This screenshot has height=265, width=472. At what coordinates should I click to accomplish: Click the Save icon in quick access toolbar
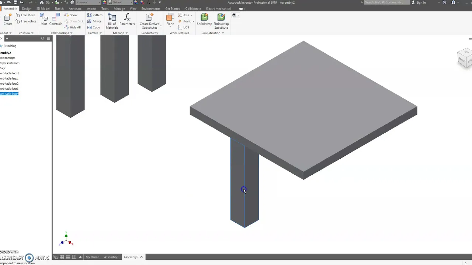coord(15,3)
